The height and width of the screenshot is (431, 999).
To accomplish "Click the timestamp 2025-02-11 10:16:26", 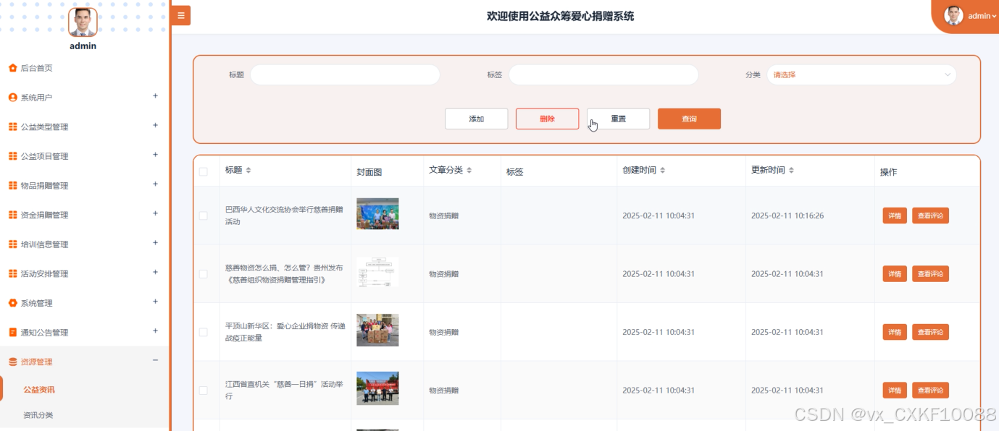I will pos(787,215).
